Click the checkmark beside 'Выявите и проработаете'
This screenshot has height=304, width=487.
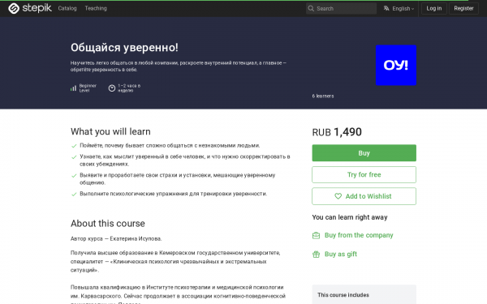pyautogui.click(x=74, y=176)
